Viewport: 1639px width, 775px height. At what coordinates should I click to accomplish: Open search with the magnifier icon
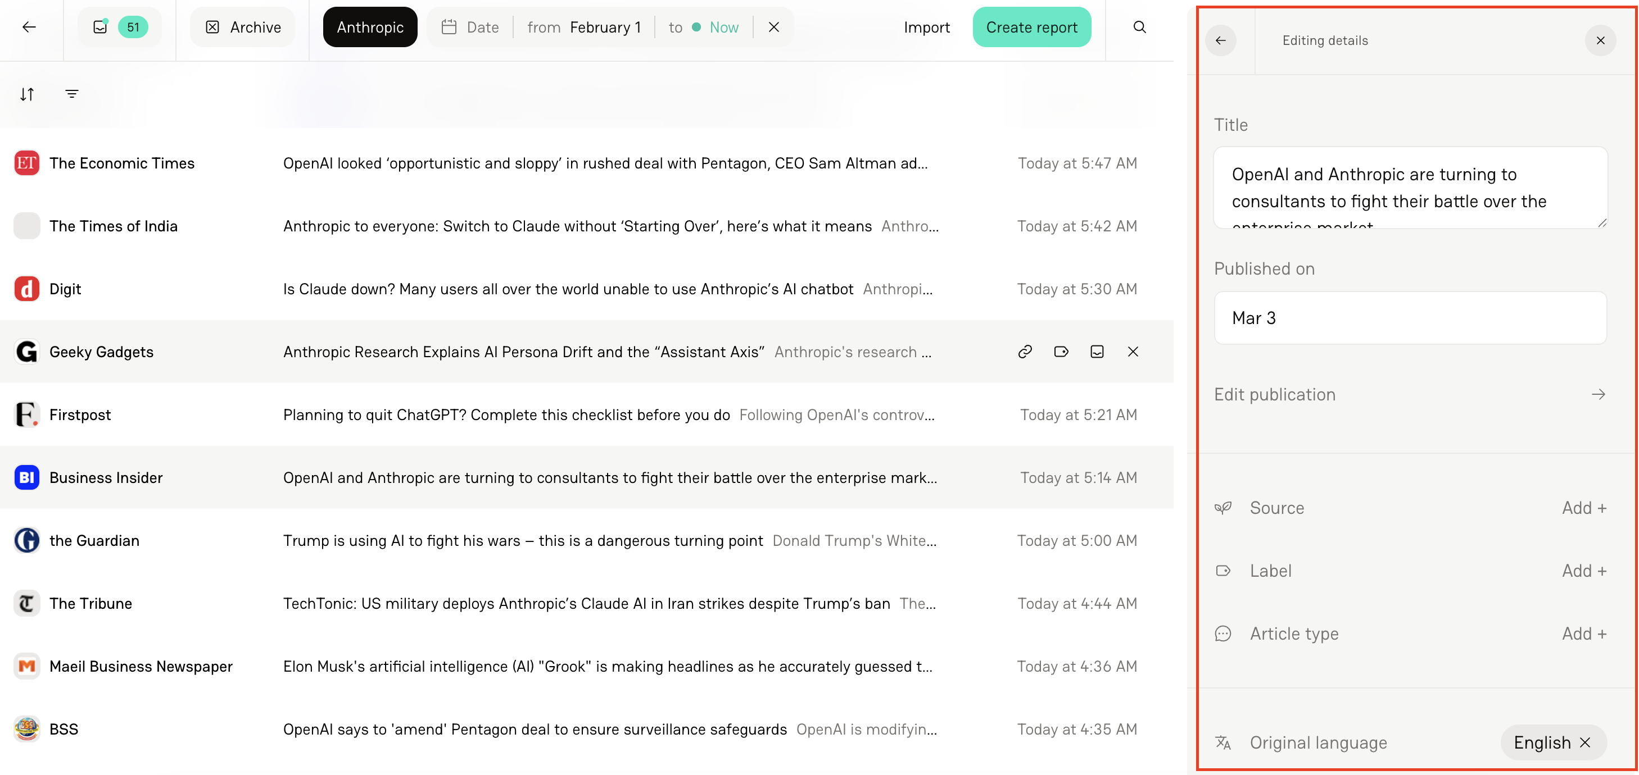pyautogui.click(x=1139, y=27)
